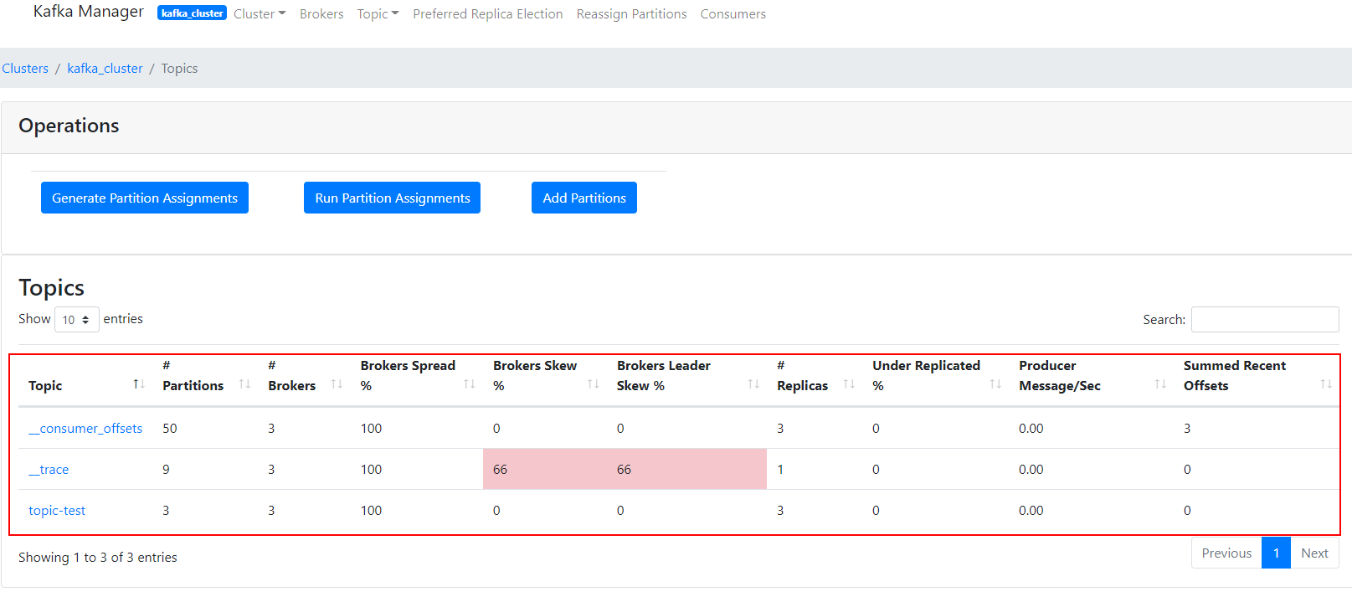The height and width of the screenshot is (597, 1352).
Task: Sort by Under Replicated % column
Action: 995,384
